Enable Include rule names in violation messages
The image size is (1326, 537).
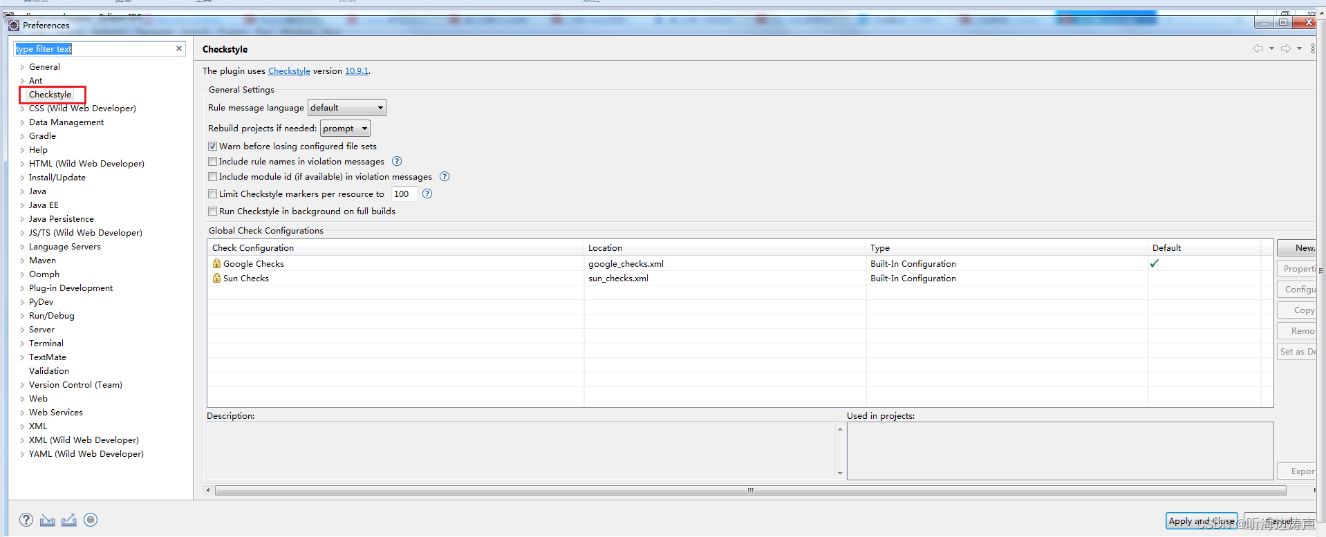point(213,162)
